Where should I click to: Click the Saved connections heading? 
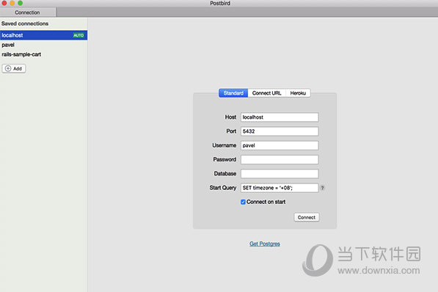click(x=25, y=23)
